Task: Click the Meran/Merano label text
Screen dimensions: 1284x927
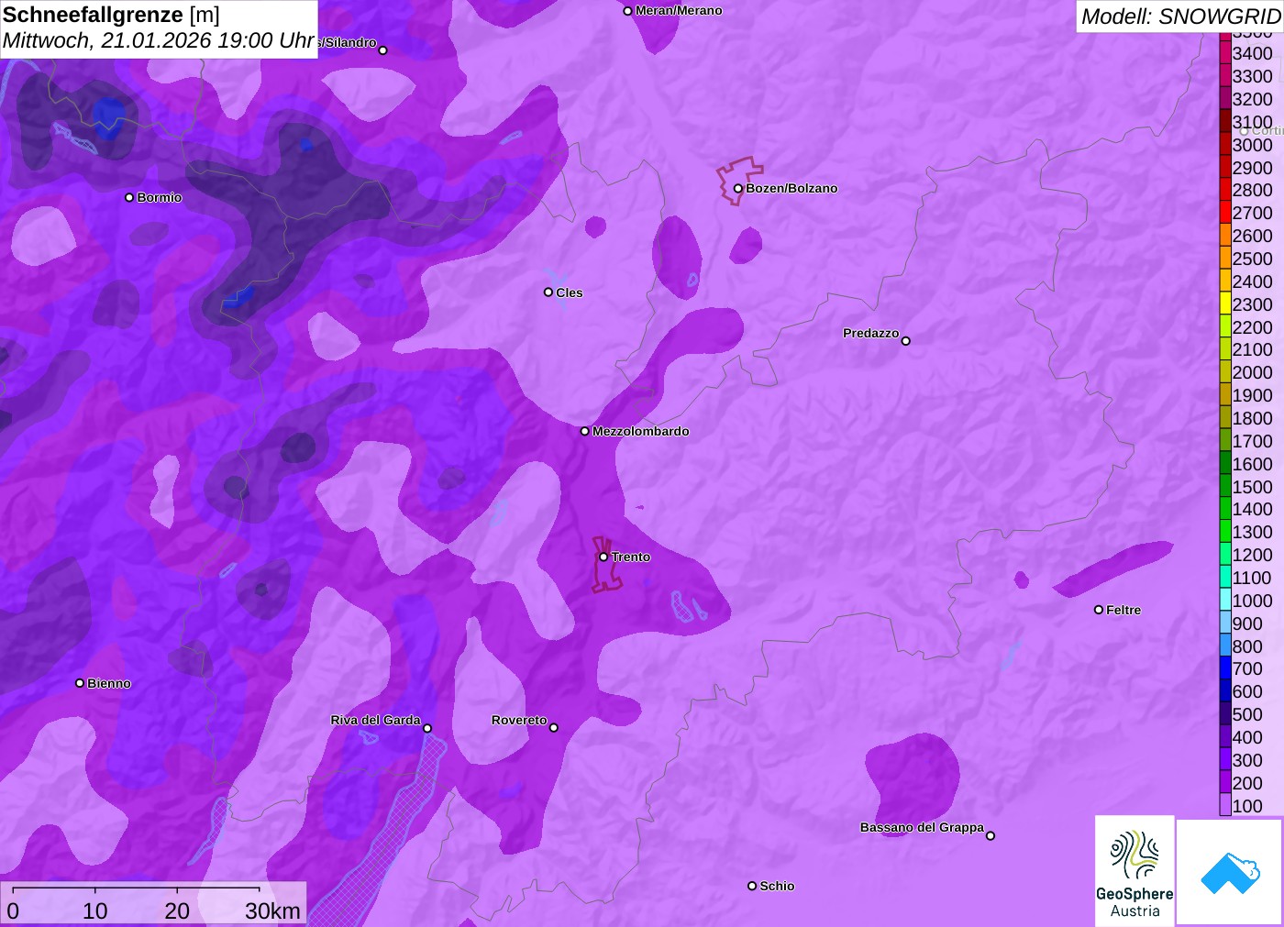Action: pos(679,11)
